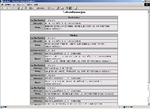Click the Refresh page icon
The height and width of the screenshot is (109, 150).
22,8
